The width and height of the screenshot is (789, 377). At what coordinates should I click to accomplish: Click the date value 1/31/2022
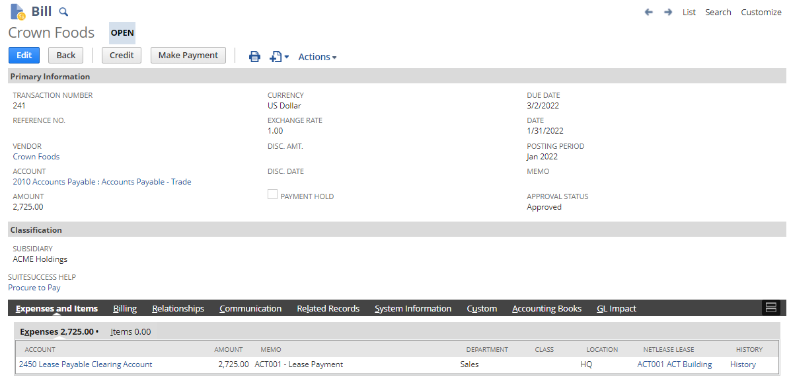tap(545, 131)
